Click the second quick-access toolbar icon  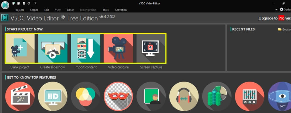click(x=19, y=3)
